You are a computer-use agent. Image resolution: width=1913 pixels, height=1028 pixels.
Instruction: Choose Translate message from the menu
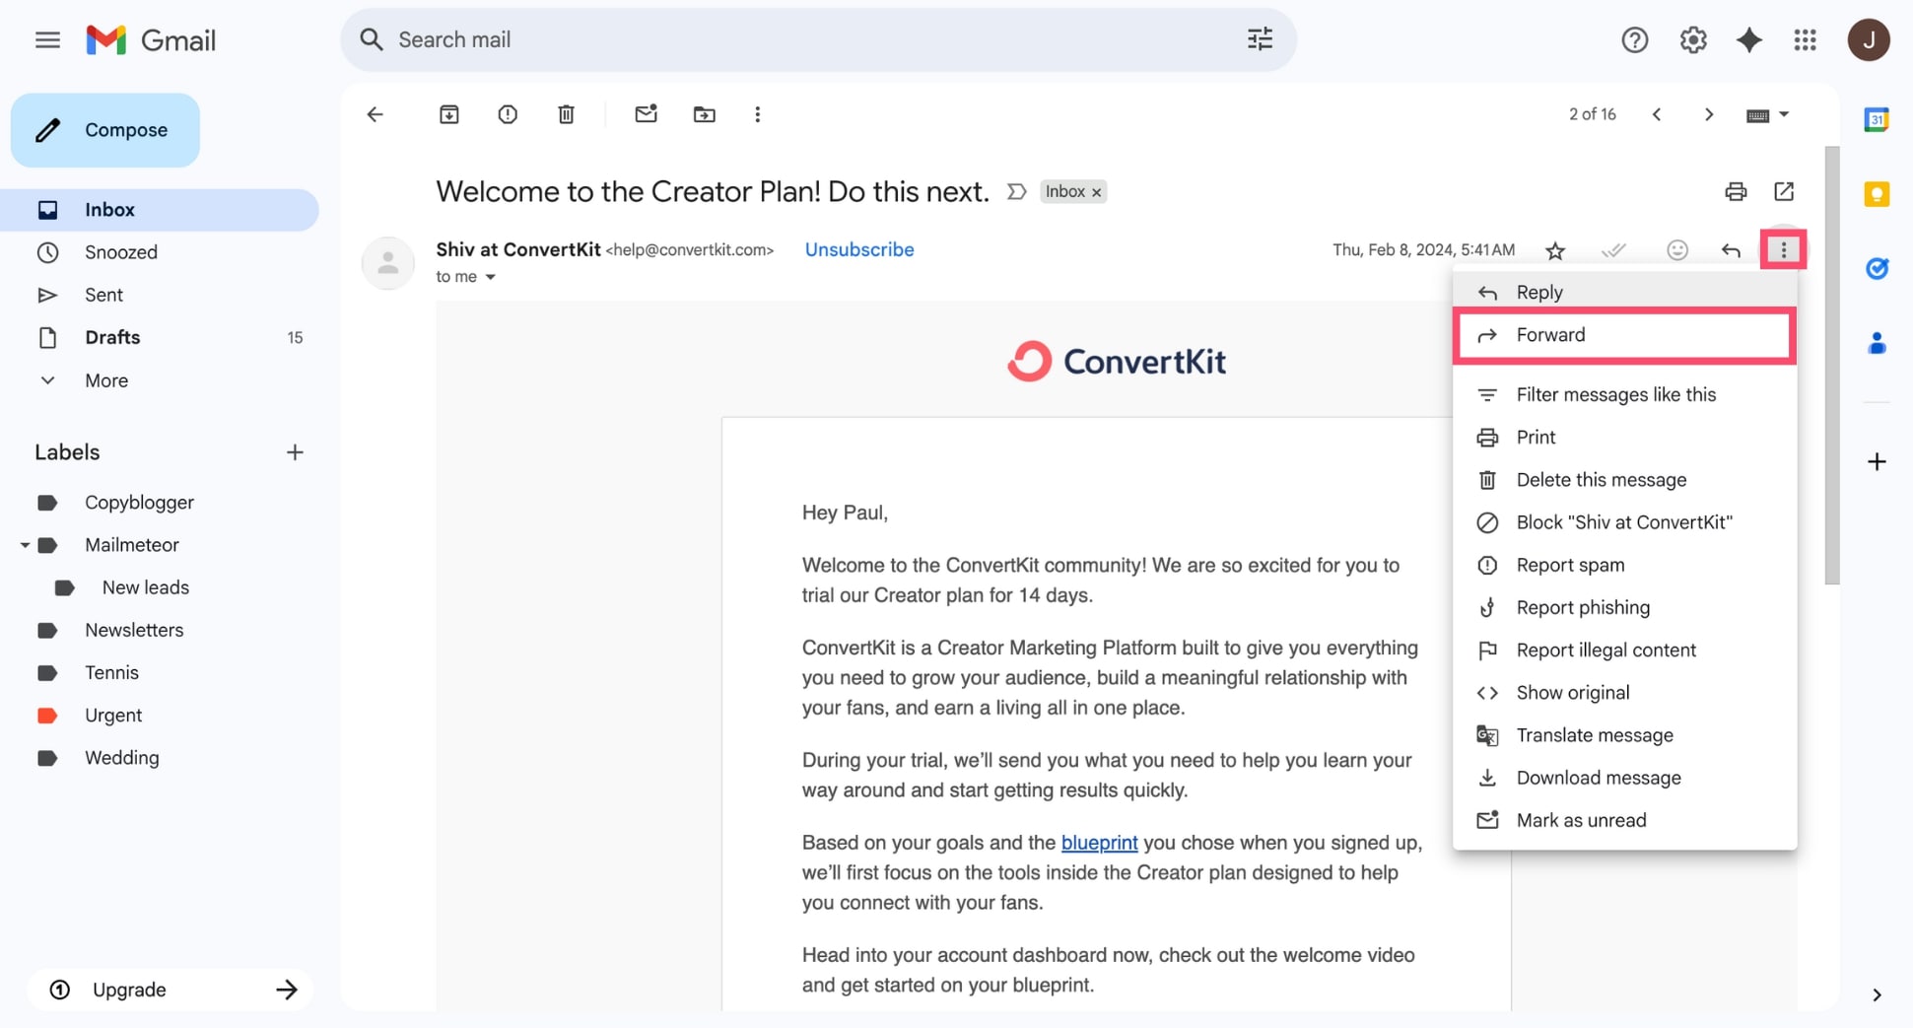[x=1595, y=734]
